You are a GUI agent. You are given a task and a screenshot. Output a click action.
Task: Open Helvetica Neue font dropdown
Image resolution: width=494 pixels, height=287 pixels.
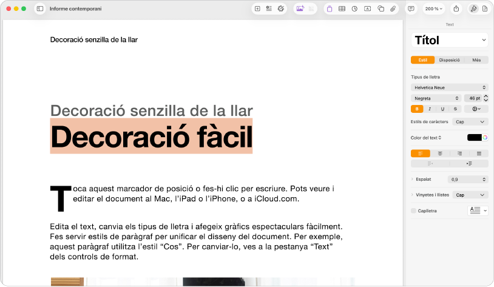tap(450, 87)
